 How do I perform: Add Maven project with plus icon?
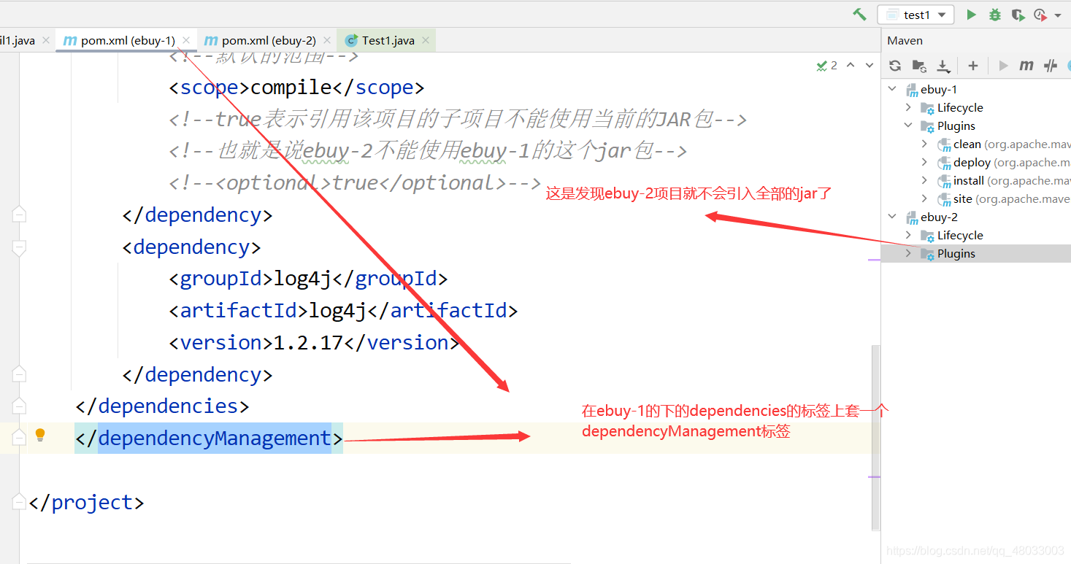pos(972,66)
